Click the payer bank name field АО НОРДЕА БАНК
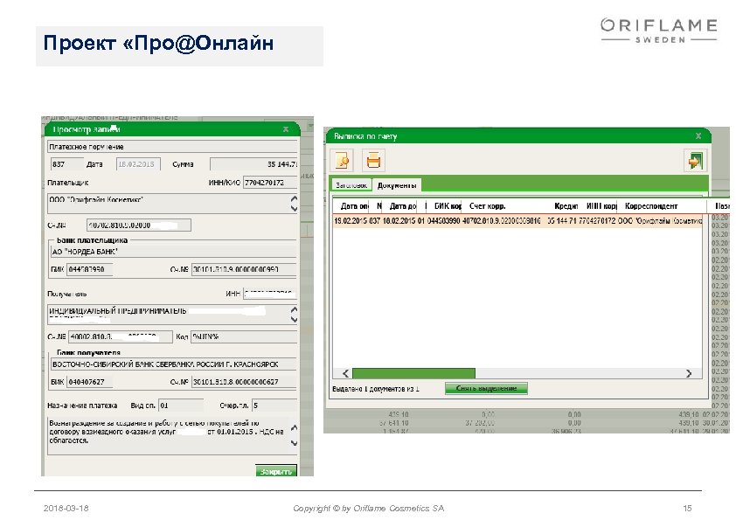 [173, 252]
